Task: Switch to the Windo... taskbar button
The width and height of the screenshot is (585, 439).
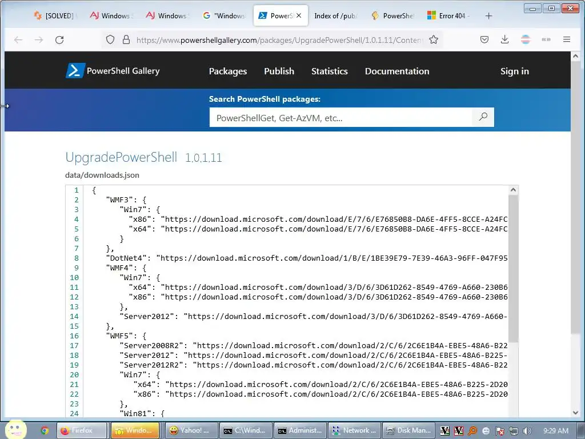Action: tap(135, 430)
